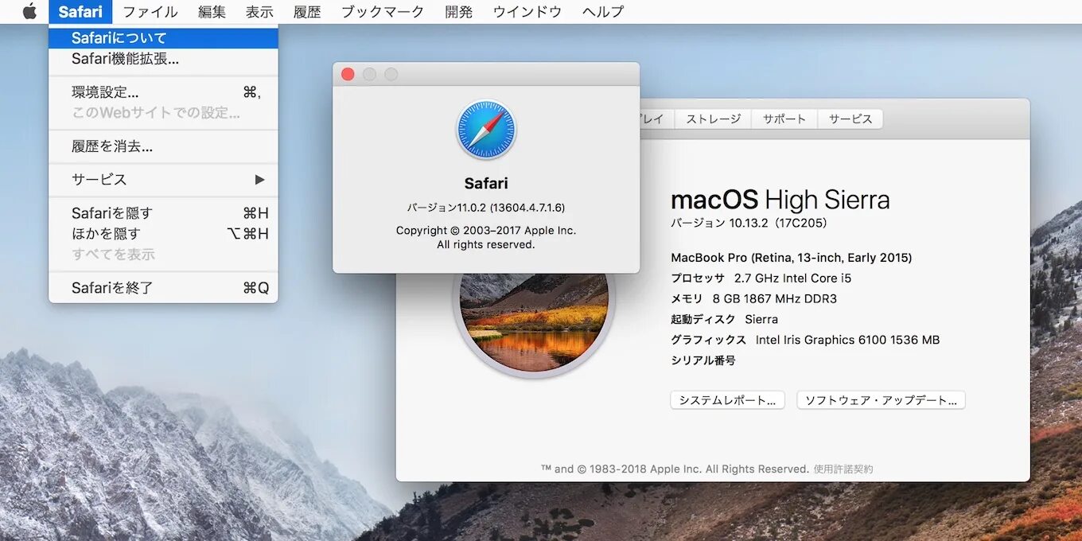The width and height of the screenshot is (1082, 541).
Task: Click the ソフトウェア・アップデート... button
Action: [x=881, y=400]
